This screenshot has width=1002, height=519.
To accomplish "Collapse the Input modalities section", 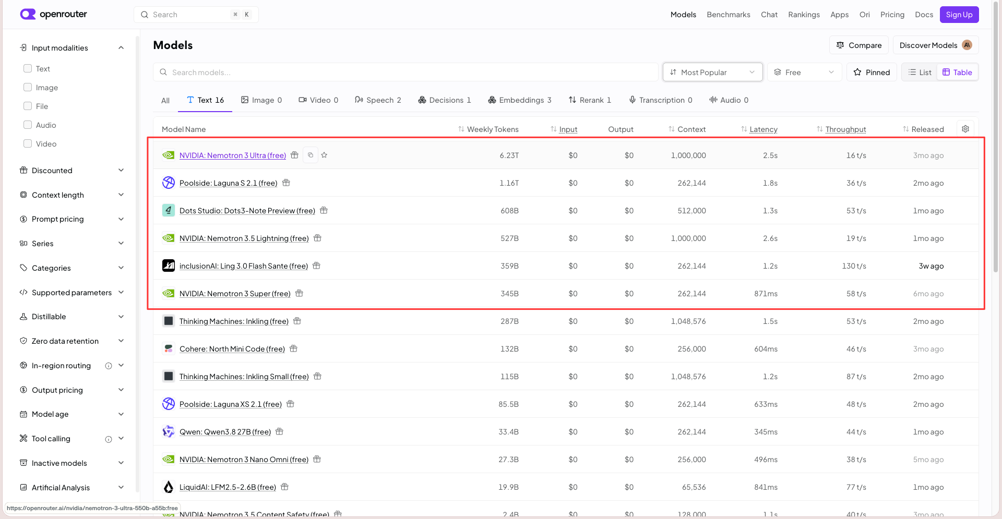I will coord(72,48).
